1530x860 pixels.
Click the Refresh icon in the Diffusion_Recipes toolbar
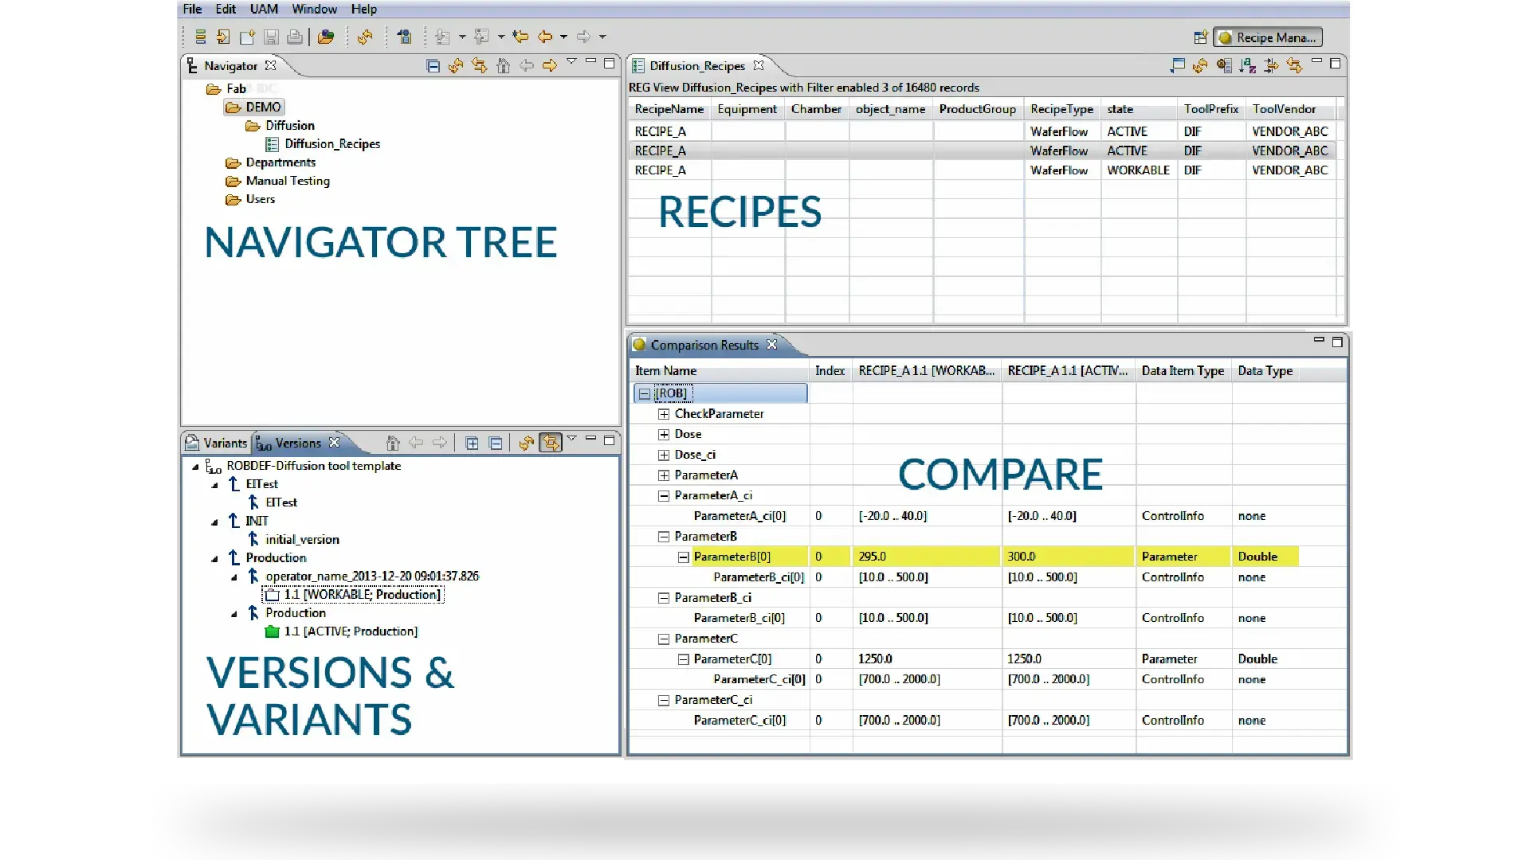(1200, 66)
